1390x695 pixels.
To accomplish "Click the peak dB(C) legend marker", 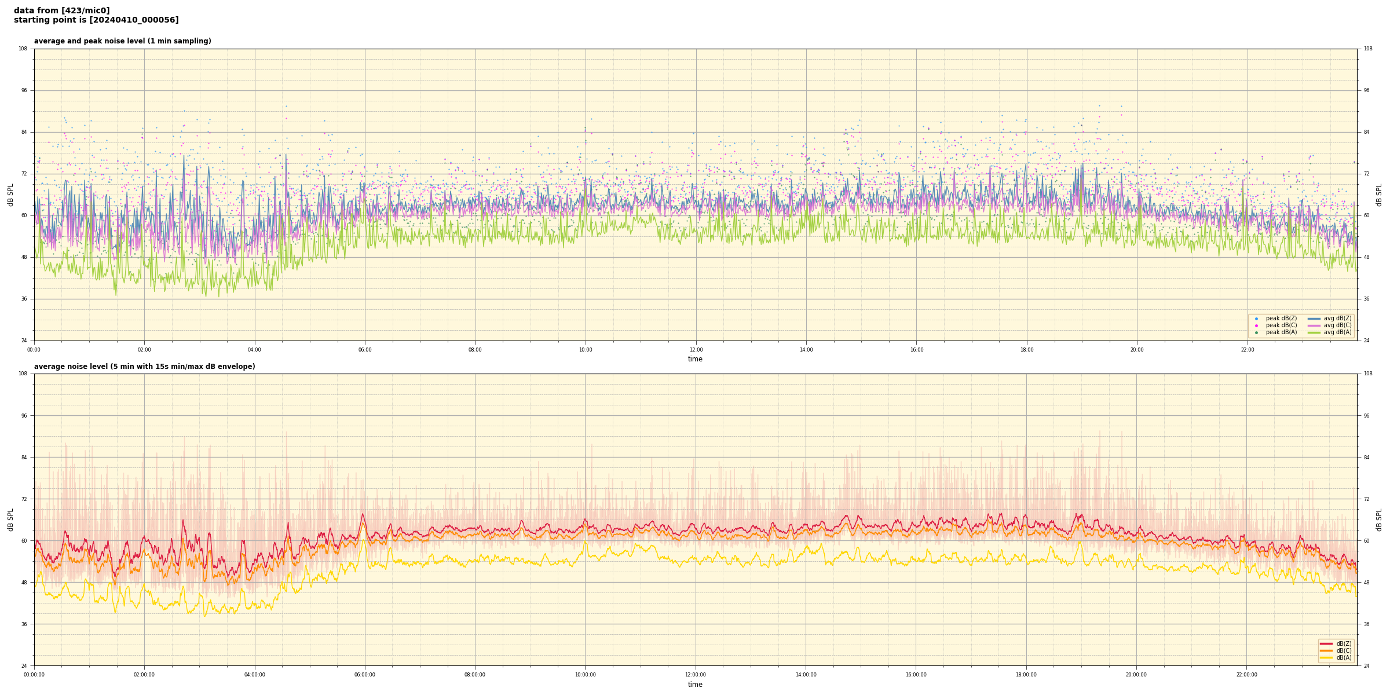I will 1256,325.
